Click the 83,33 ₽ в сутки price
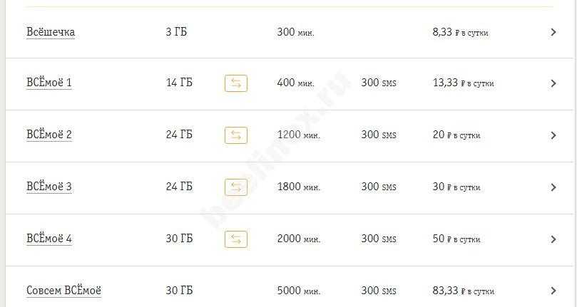Image resolution: width=577 pixels, height=307 pixels. 463,291
